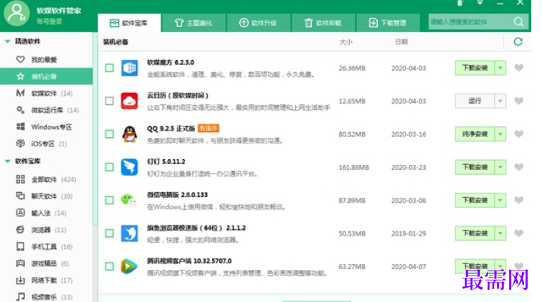Open the 下载管理 tab
The width and height of the screenshot is (542, 302).
388,23
